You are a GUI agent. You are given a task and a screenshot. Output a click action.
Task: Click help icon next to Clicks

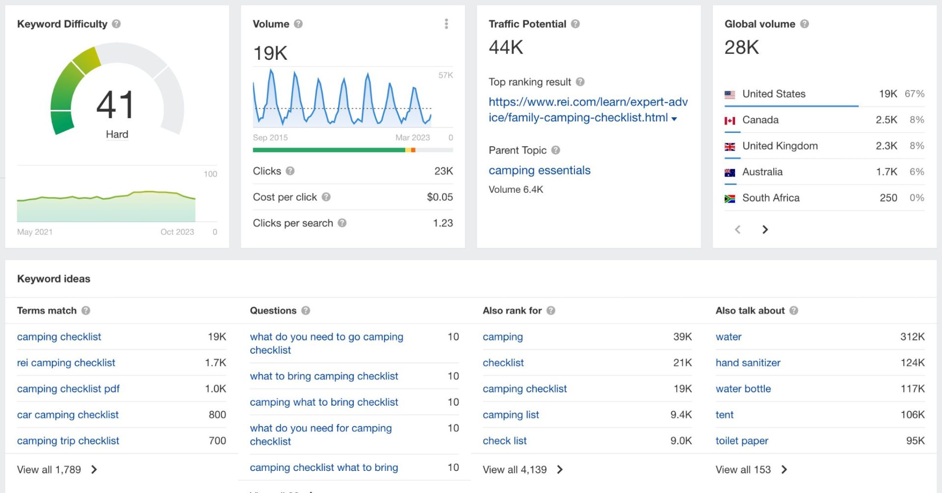290,171
